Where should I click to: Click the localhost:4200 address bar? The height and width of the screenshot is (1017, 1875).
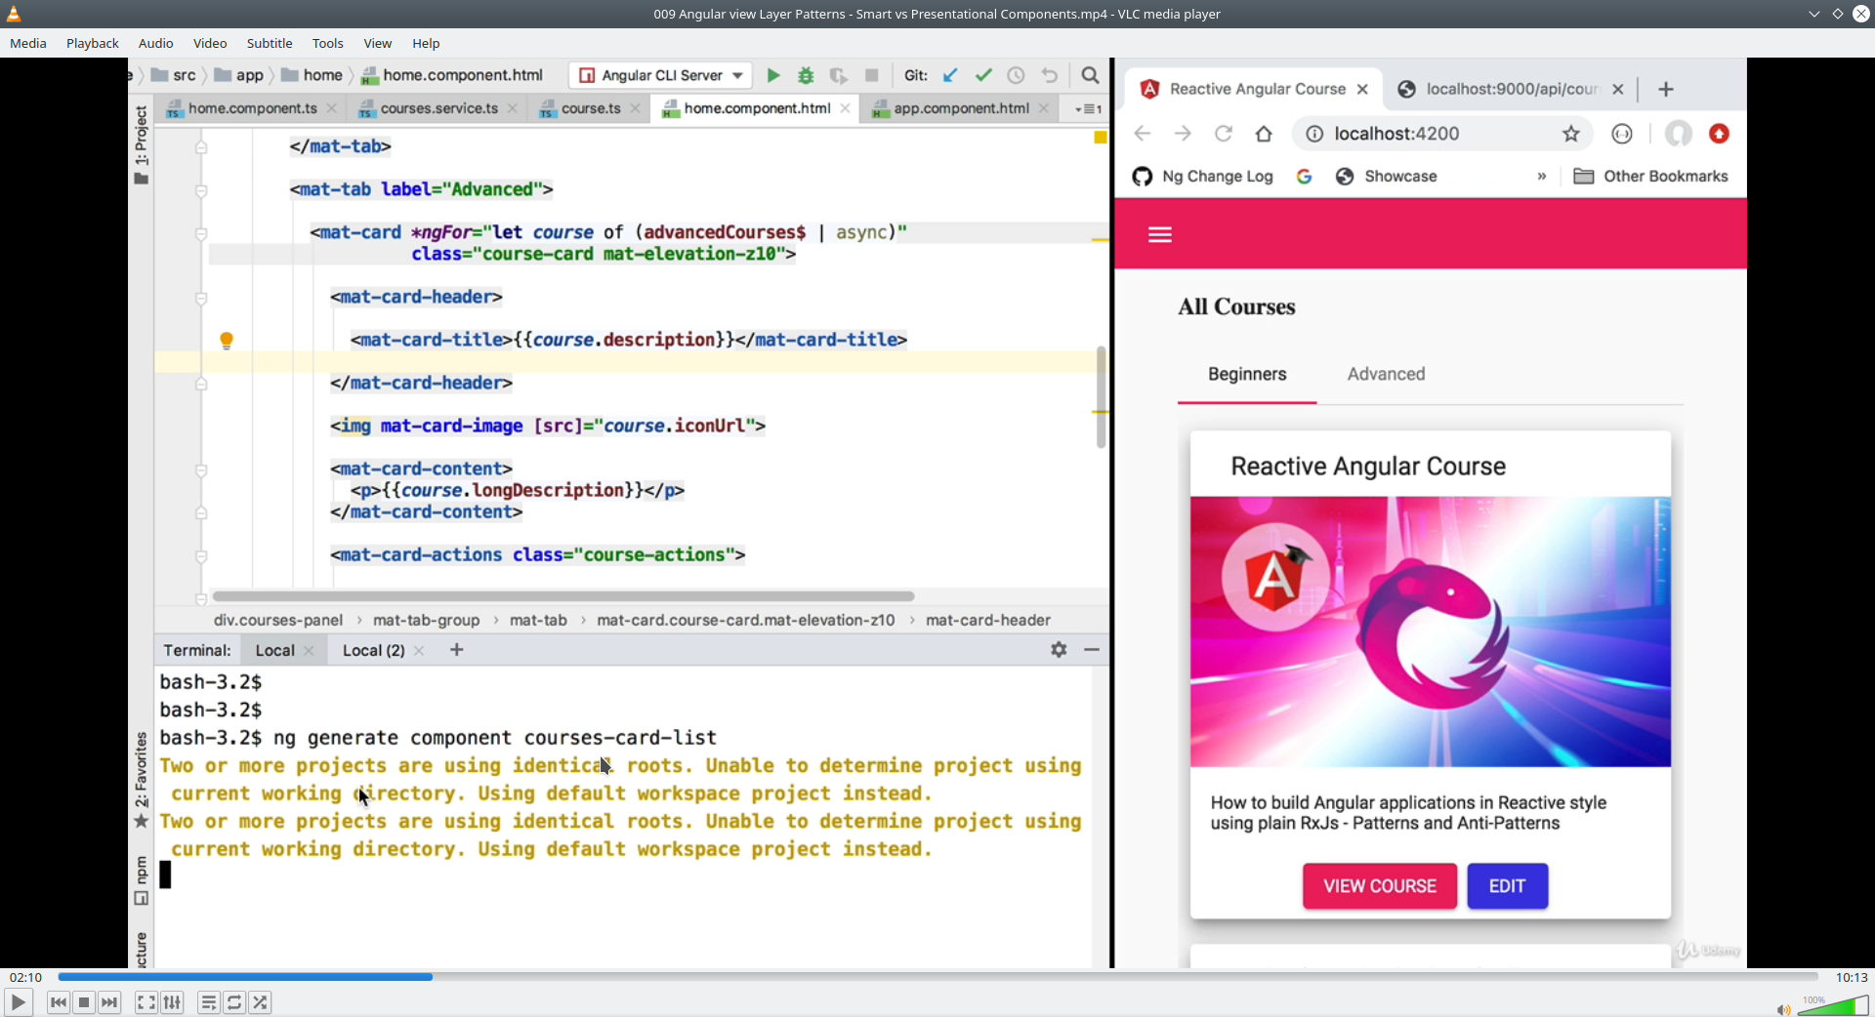1442,134
